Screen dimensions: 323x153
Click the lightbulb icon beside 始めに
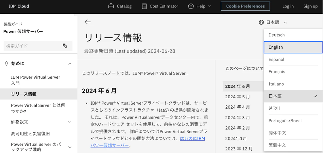click(x=7, y=64)
